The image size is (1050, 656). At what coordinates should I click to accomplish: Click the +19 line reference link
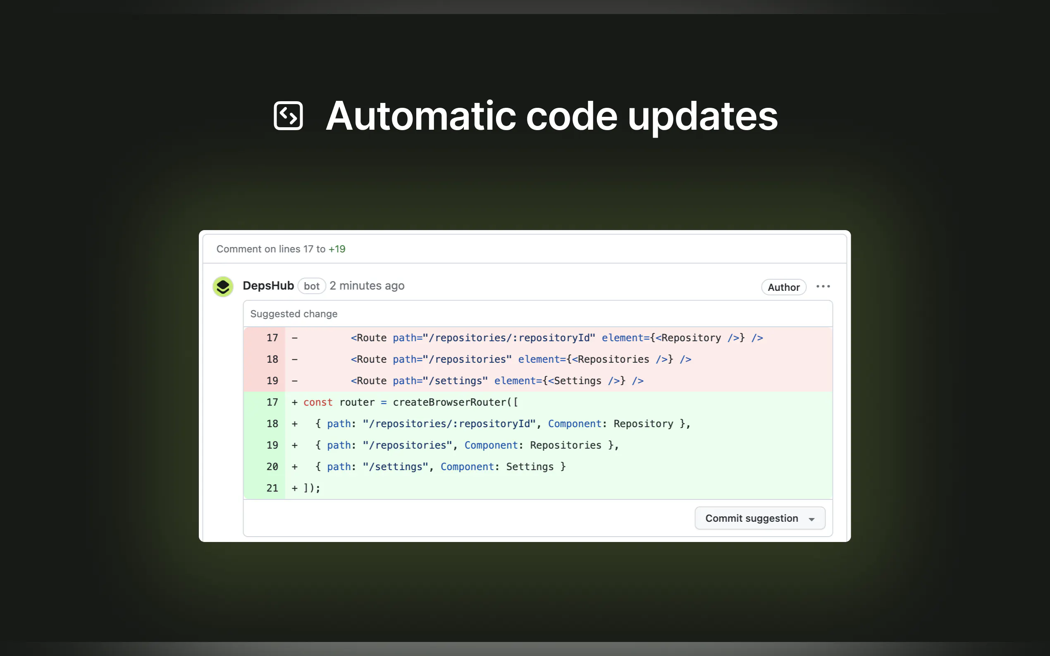336,249
